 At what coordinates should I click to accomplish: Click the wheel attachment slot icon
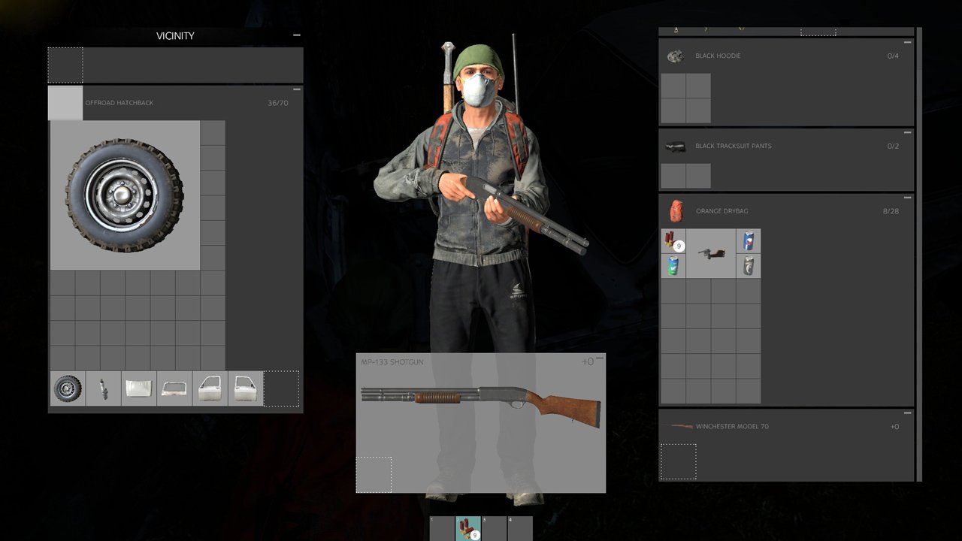68,388
